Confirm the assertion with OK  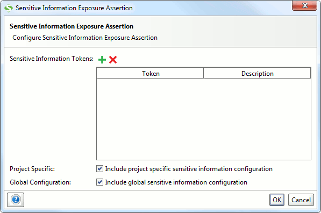(277, 200)
